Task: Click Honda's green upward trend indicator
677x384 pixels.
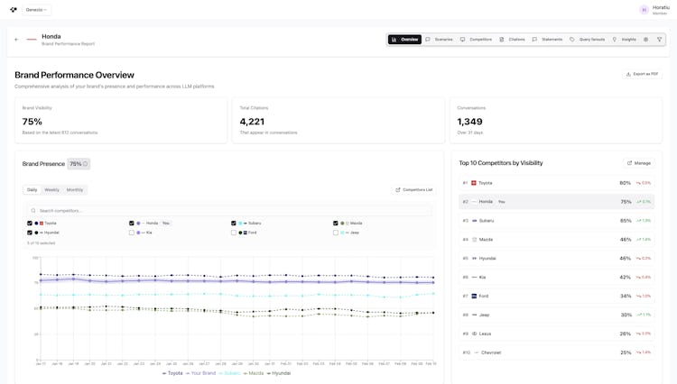Action: tap(644, 202)
